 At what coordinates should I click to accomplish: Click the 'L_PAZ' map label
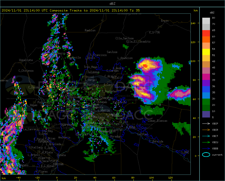[x=185, y=152]
